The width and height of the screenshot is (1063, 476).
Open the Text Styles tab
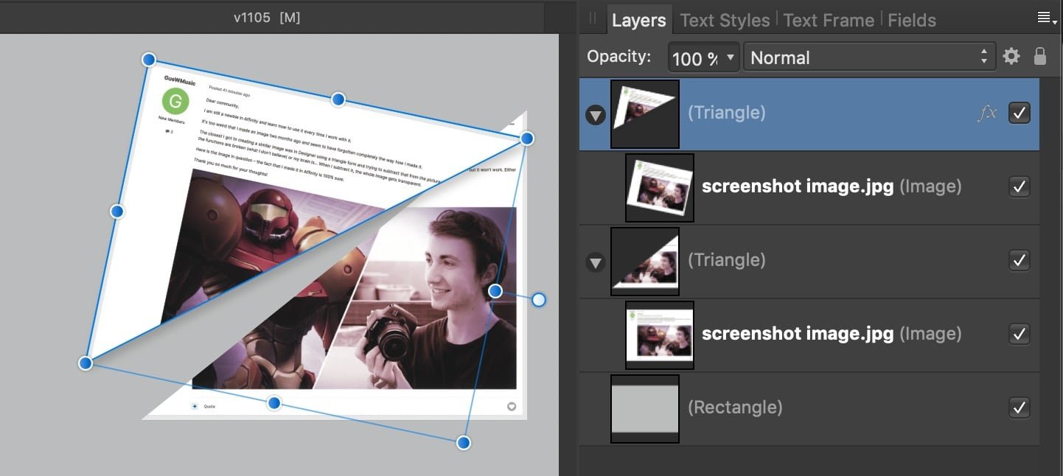(725, 21)
